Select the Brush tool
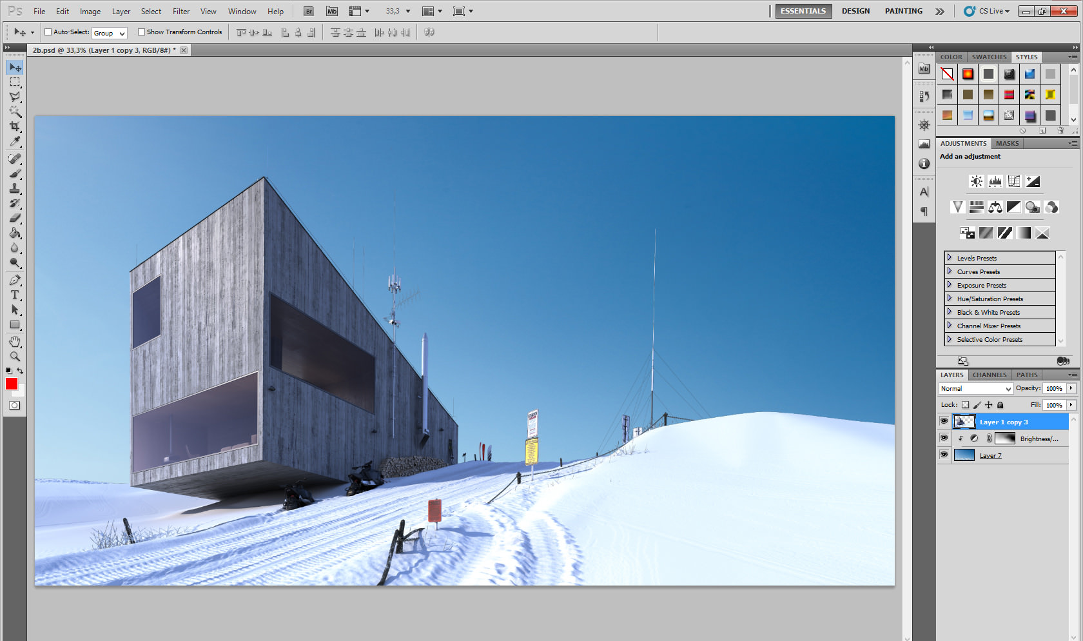Screen dimensions: 1083x641 click(x=15, y=173)
